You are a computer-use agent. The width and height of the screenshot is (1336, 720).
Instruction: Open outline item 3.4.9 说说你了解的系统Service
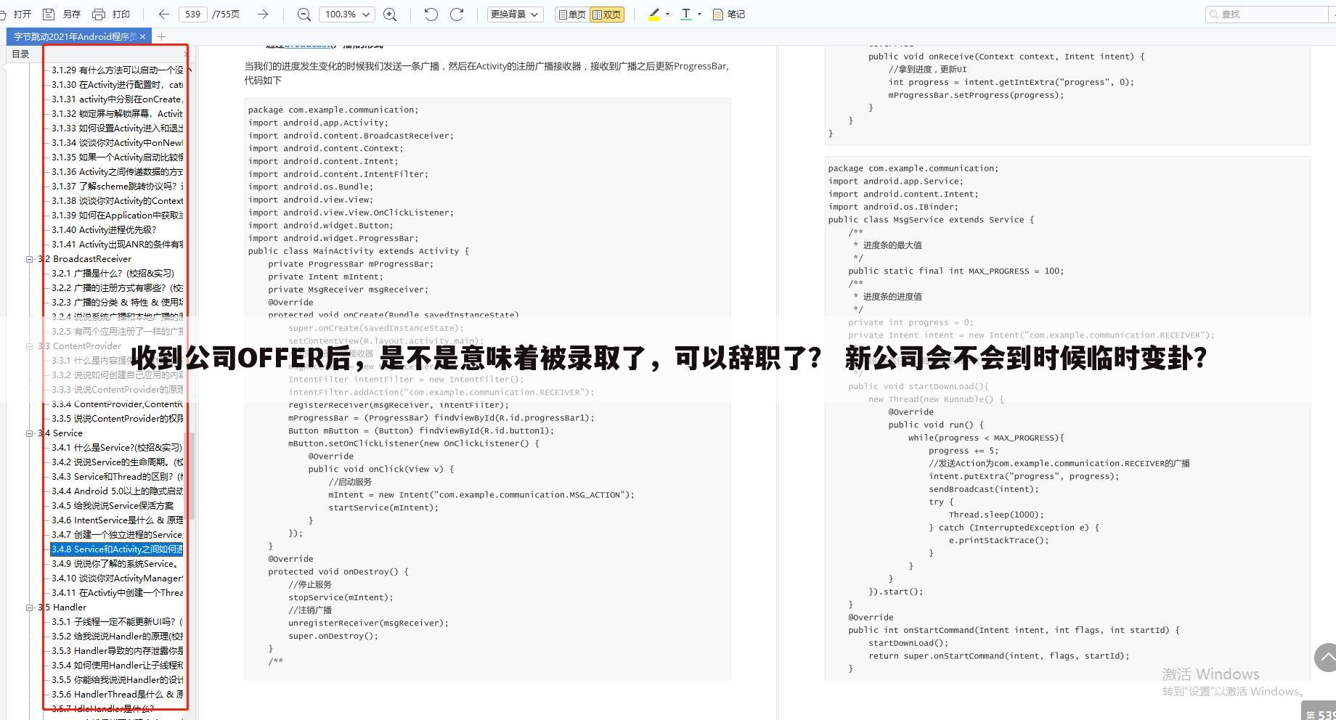(x=115, y=564)
